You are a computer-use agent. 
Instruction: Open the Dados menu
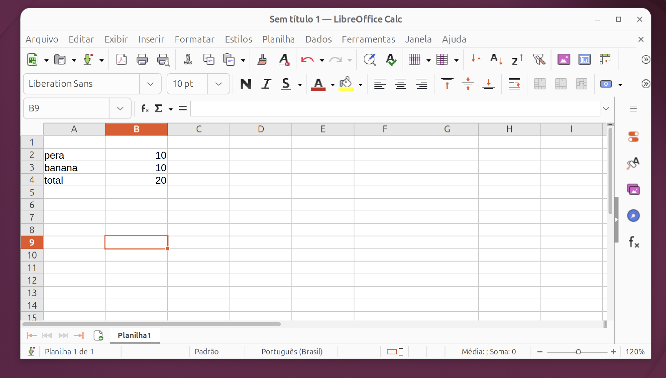pos(318,39)
